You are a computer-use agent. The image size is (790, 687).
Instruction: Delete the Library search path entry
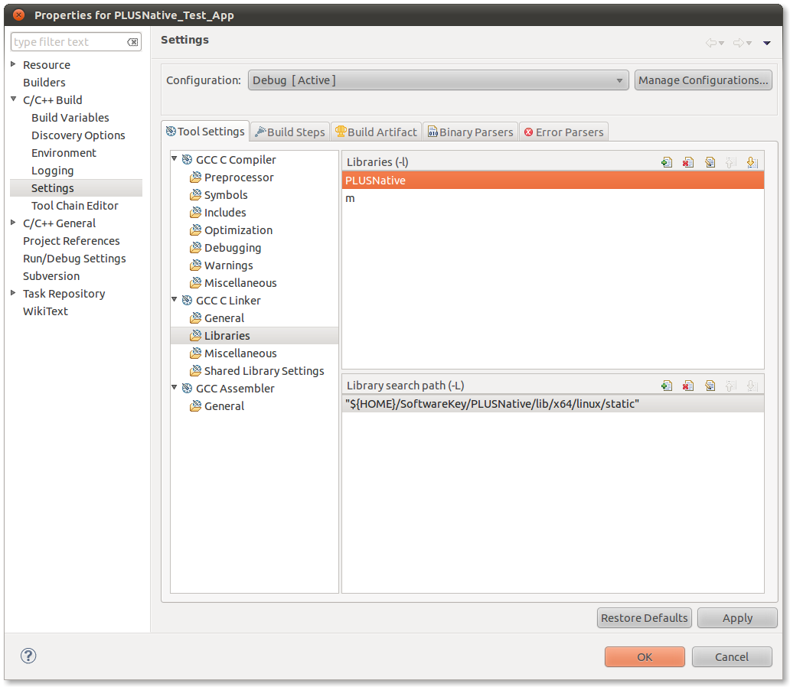point(688,386)
